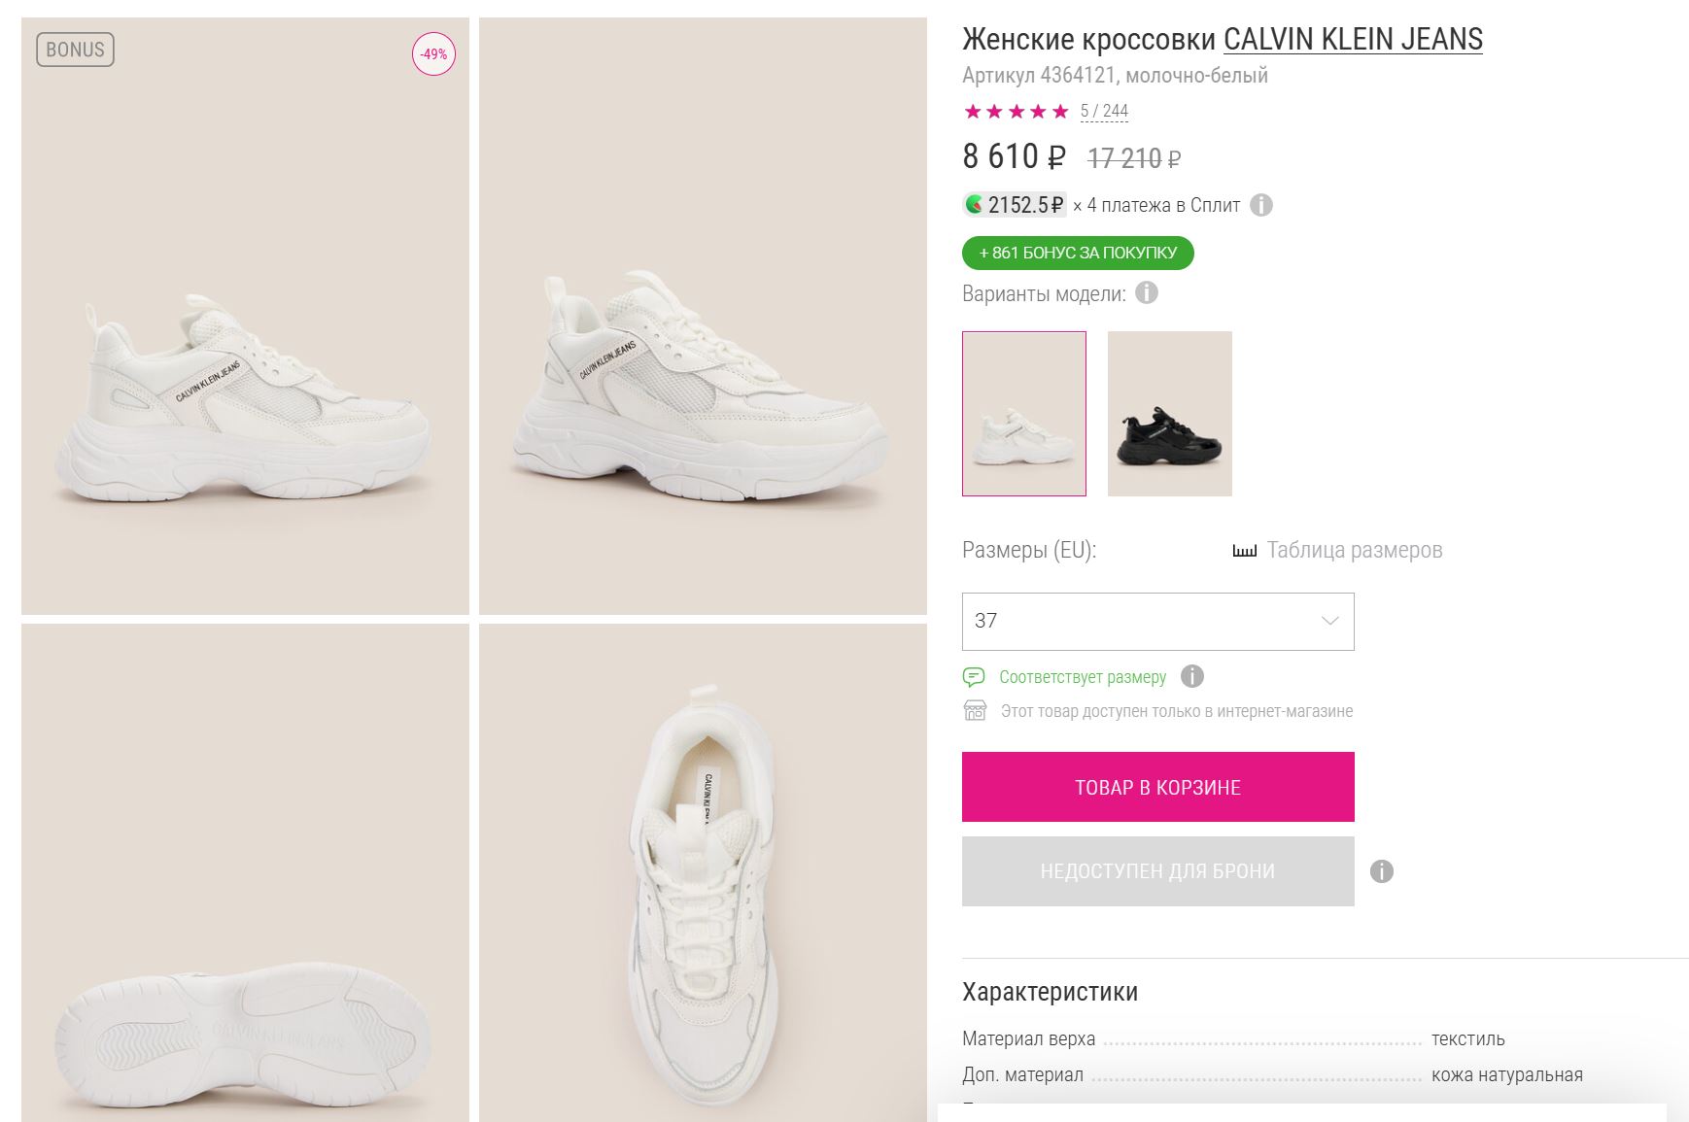1689x1122 pixels.
Task: Open the sneaker sole photo
Action: [245, 872]
